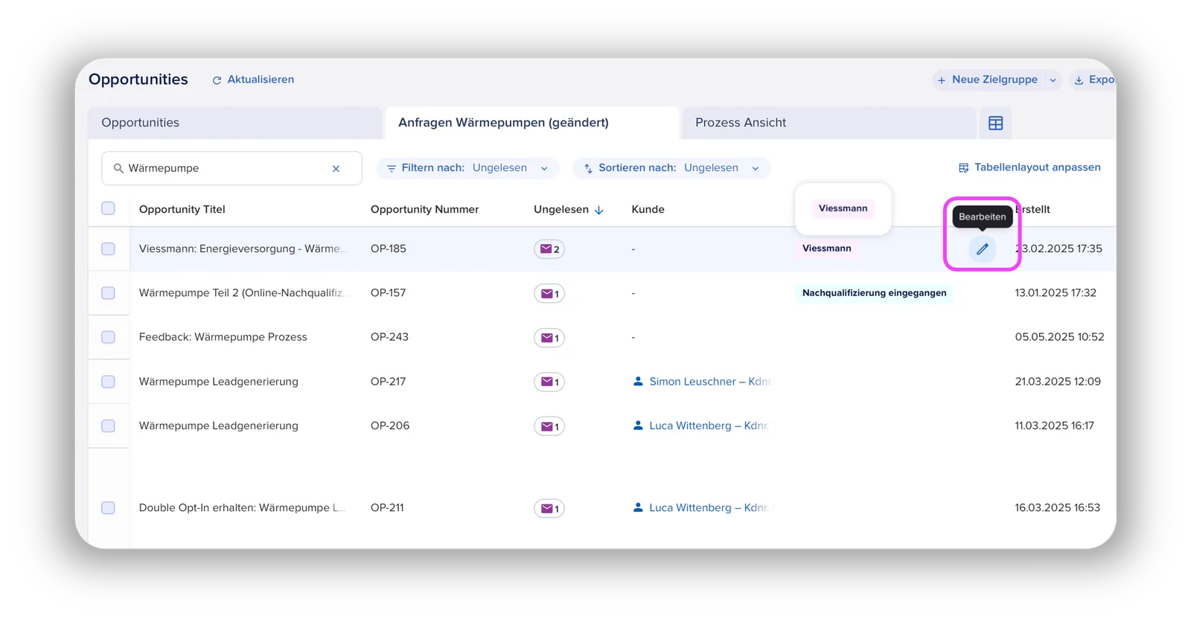Click the Export button
The height and width of the screenshot is (622, 1191).
1093,80
